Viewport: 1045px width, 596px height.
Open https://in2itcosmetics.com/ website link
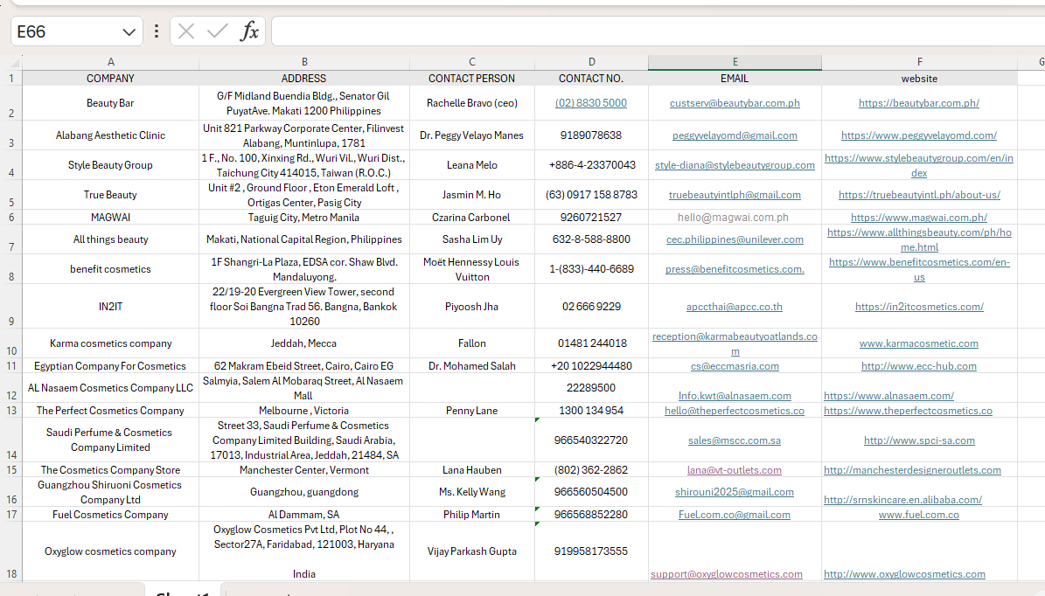pos(919,307)
